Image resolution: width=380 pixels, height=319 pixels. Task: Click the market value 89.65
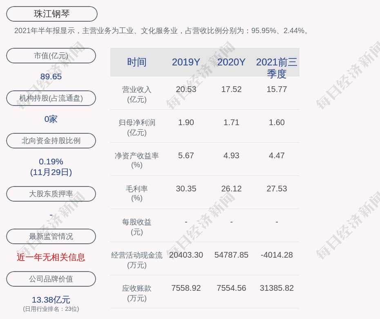click(51, 76)
